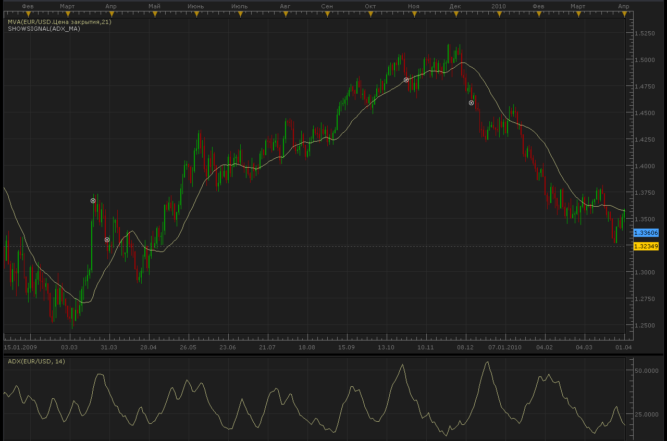
Task: Select the Июль timeline marker
Action: [239, 14]
